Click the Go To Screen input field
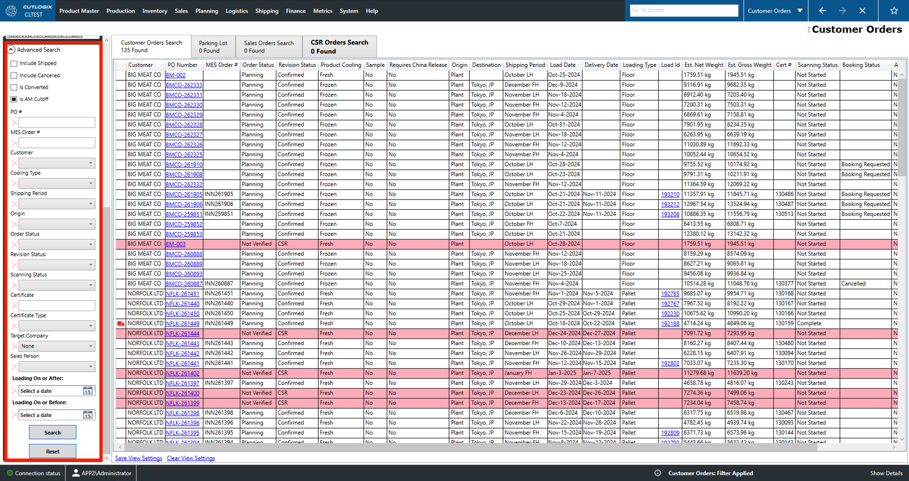Viewport: 909px width, 481px height. 683,10
